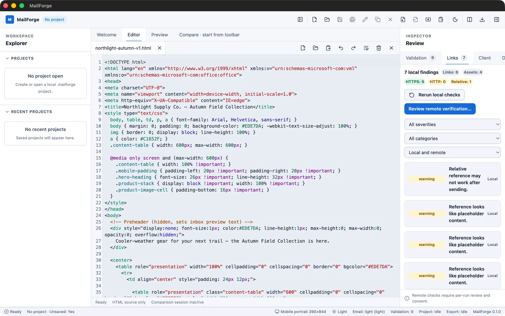Open folder icon in top toolbar
This screenshot has height=316, width=505.
(327, 20)
